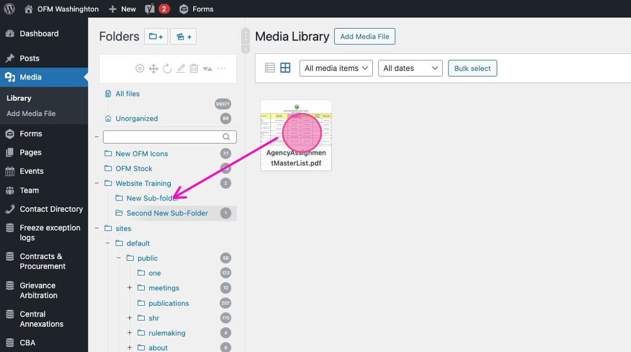The width and height of the screenshot is (631, 352).
Task: Click the add sub-folder icon button
Action: click(184, 37)
